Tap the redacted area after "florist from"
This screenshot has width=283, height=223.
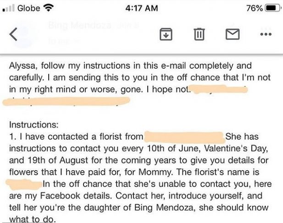click(184, 137)
